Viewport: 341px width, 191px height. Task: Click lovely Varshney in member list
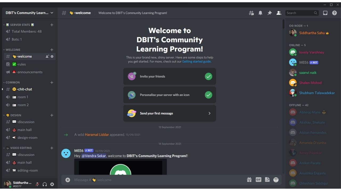312,52
